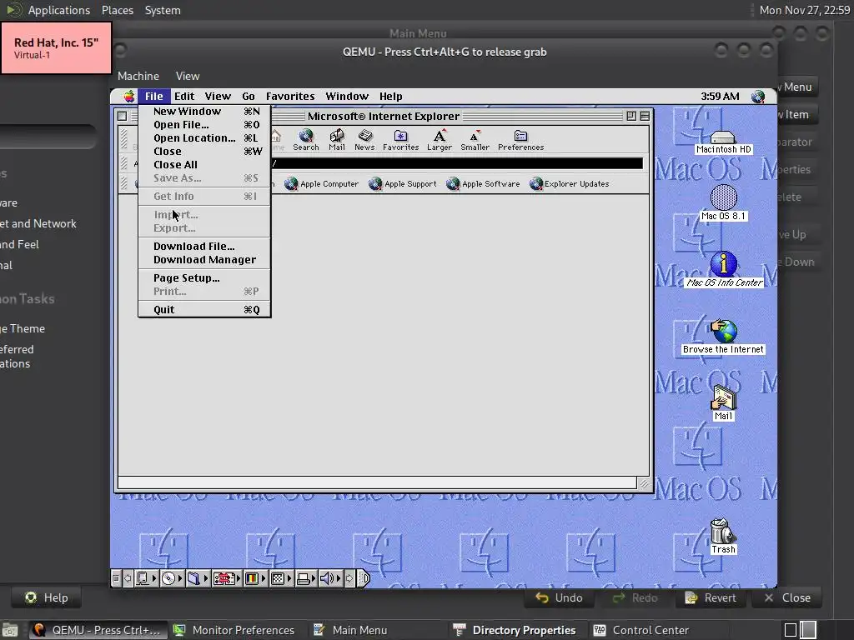Open the Favorites menu in the Mac menu bar

coord(290,97)
